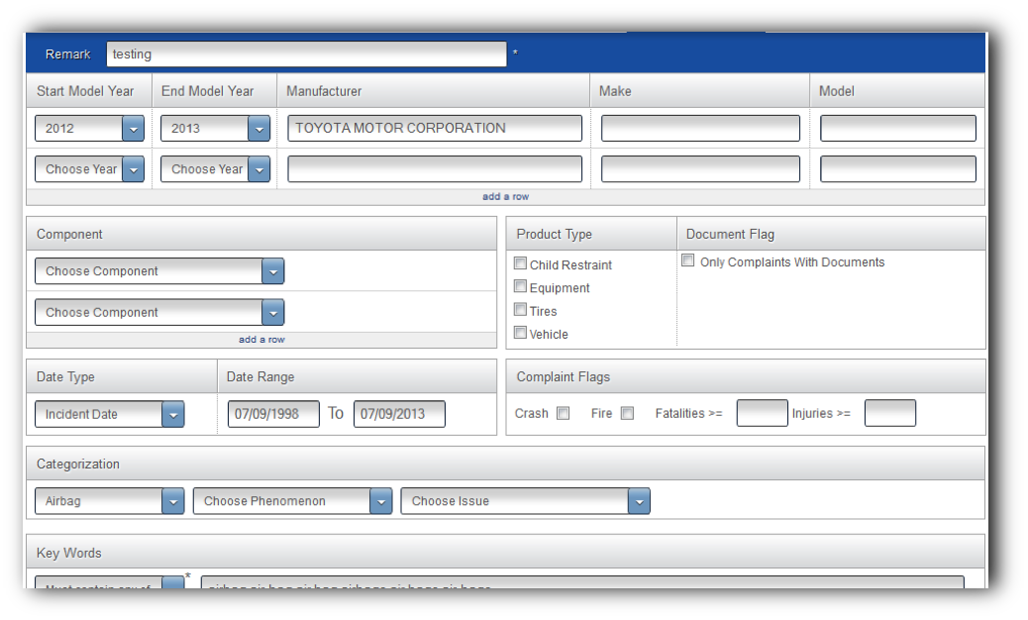Viewport: 1028px width, 620px height.
Task: Click the start date field 07/09/1998
Action: click(x=273, y=414)
